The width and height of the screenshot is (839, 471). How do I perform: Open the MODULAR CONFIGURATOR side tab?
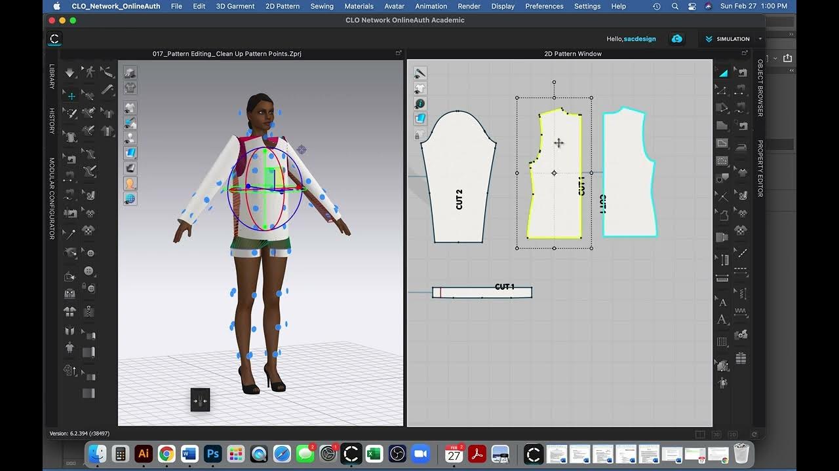[52, 198]
